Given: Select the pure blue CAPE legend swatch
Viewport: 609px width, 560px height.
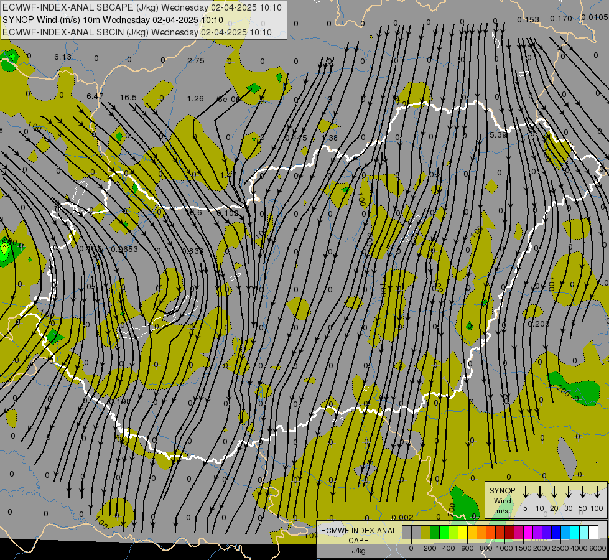Looking at the screenshot, I should pos(556,532).
